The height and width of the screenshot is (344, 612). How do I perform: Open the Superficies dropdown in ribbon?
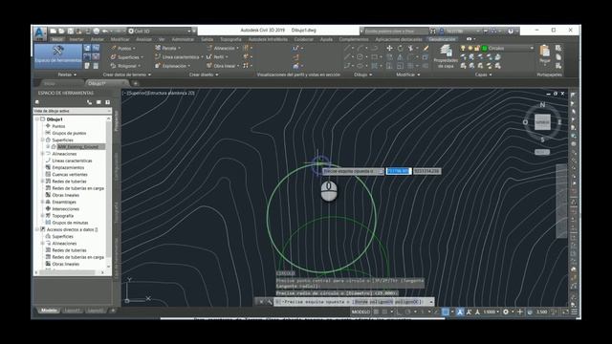(x=127, y=57)
